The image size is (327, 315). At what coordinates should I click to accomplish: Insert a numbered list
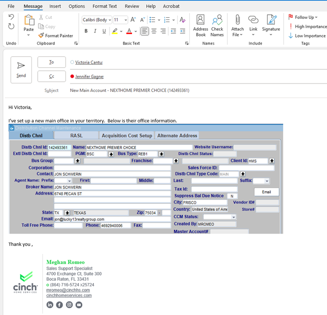pos(167,20)
